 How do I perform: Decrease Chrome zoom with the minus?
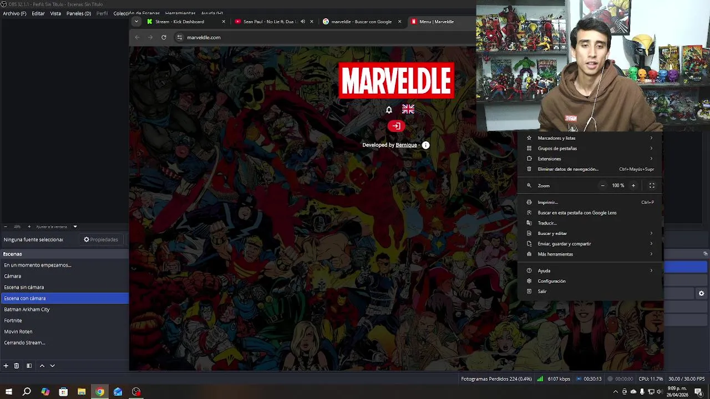602,186
